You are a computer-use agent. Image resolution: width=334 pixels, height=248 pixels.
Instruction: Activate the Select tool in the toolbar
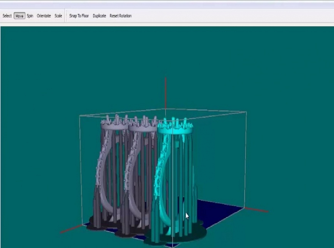(7, 16)
